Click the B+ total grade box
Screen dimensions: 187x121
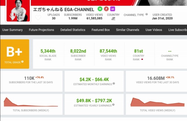click(x=15, y=54)
